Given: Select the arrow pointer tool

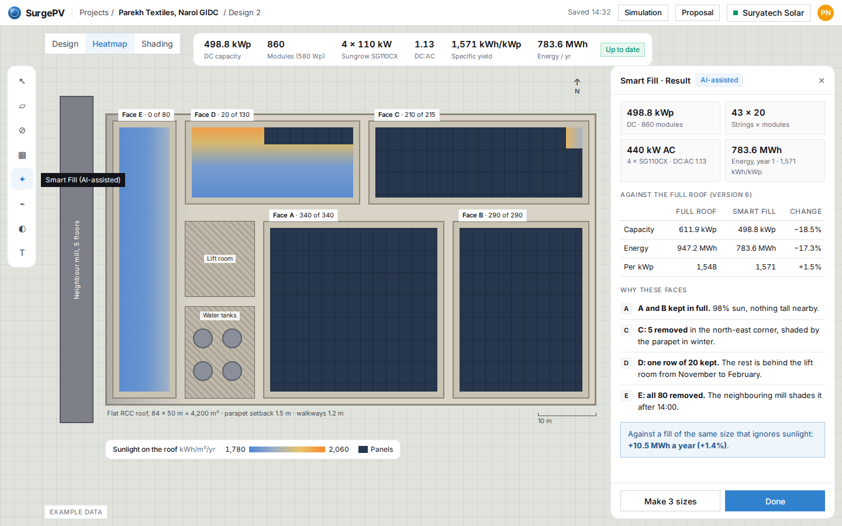Looking at the screenshot, I should coord(22,81).
